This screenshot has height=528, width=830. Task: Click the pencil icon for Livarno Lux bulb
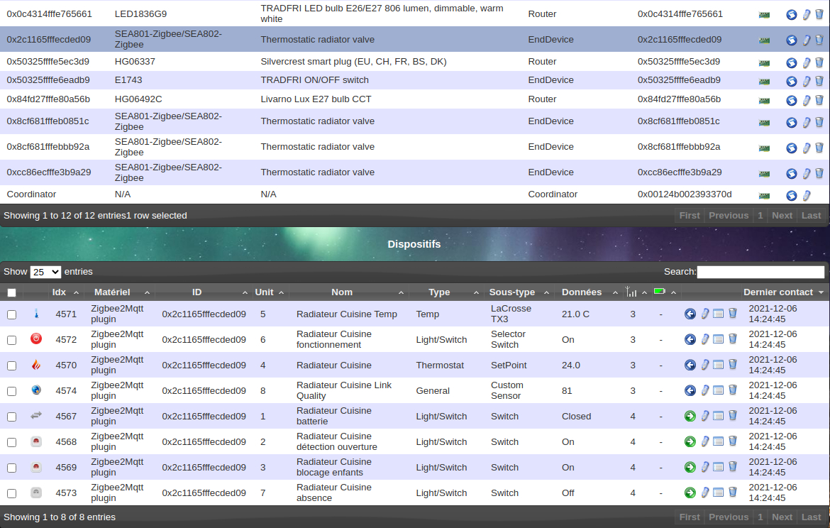tap(806, 100)
